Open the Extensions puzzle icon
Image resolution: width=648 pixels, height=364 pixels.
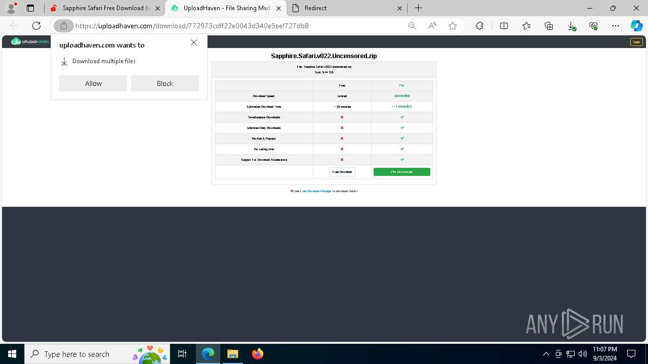click(x=479, y=26)
